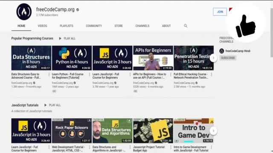Open options menu for Learn JavaScript video in JavaScript Tutorials row
This screenshot has height=153, width=273.
coord(49,147)
